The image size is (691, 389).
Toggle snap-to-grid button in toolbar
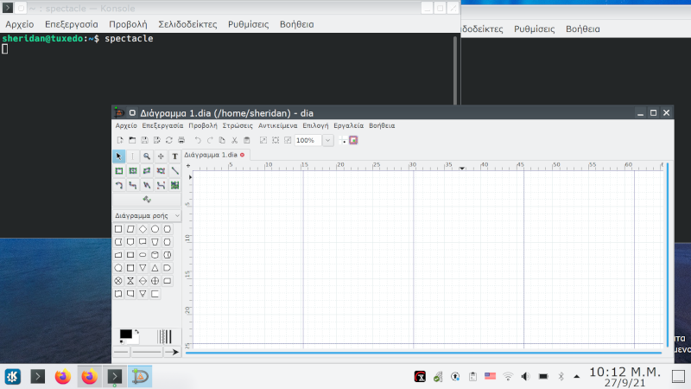(x=342, y=140)
